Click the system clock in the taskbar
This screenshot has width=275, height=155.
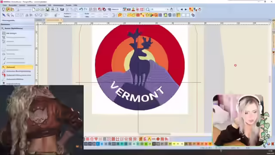270,152
